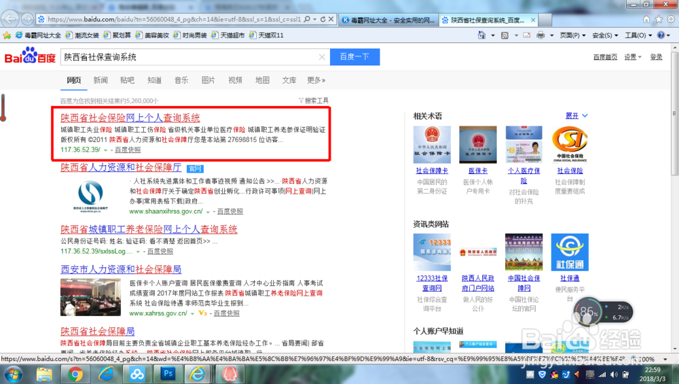Click the RSS feeds icon
This screenshot has height=384, width=679.
pos(504,35)
